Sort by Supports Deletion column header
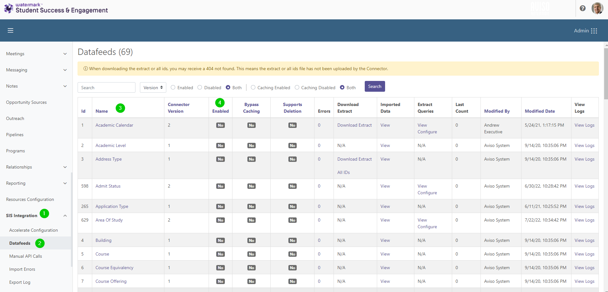 click(293, 108)
